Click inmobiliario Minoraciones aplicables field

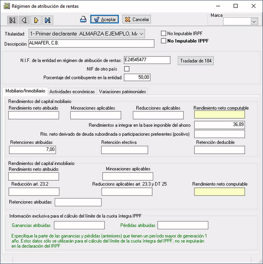pyautogui.click(x=128, y=176)
